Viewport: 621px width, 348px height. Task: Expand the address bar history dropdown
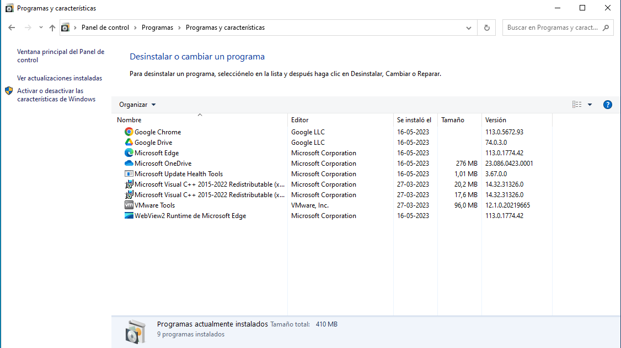click(x=469, y=28)
